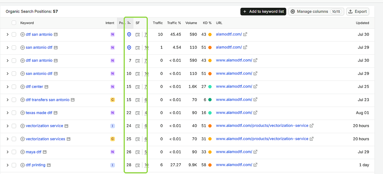This screenshot has height=174, width=383.
Task: Click external link icon in 'maya dtf' row
Action: tap(255, 152)
